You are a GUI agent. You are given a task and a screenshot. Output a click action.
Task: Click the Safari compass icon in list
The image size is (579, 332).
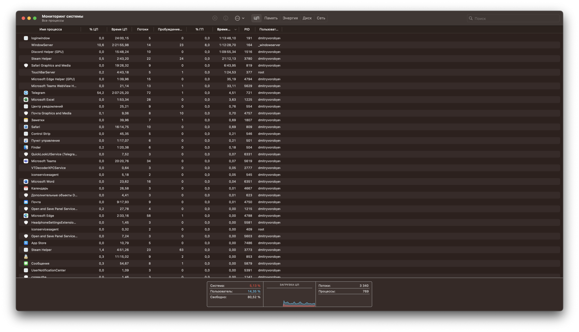(26, 127)
